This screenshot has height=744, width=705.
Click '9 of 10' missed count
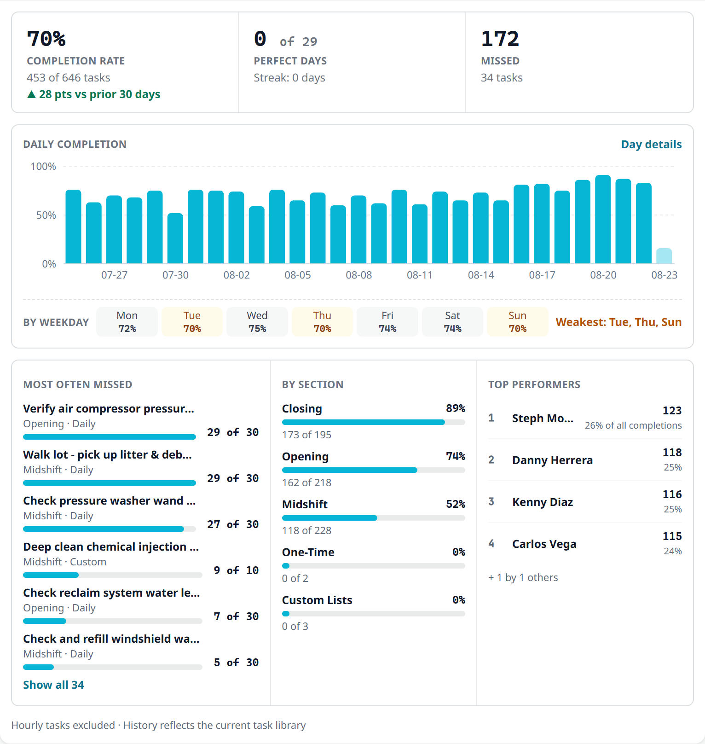236,570
